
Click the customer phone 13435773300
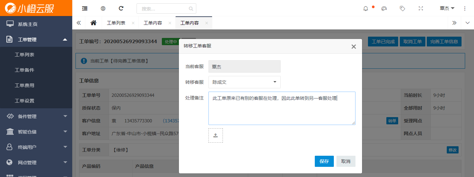(138, 121)
